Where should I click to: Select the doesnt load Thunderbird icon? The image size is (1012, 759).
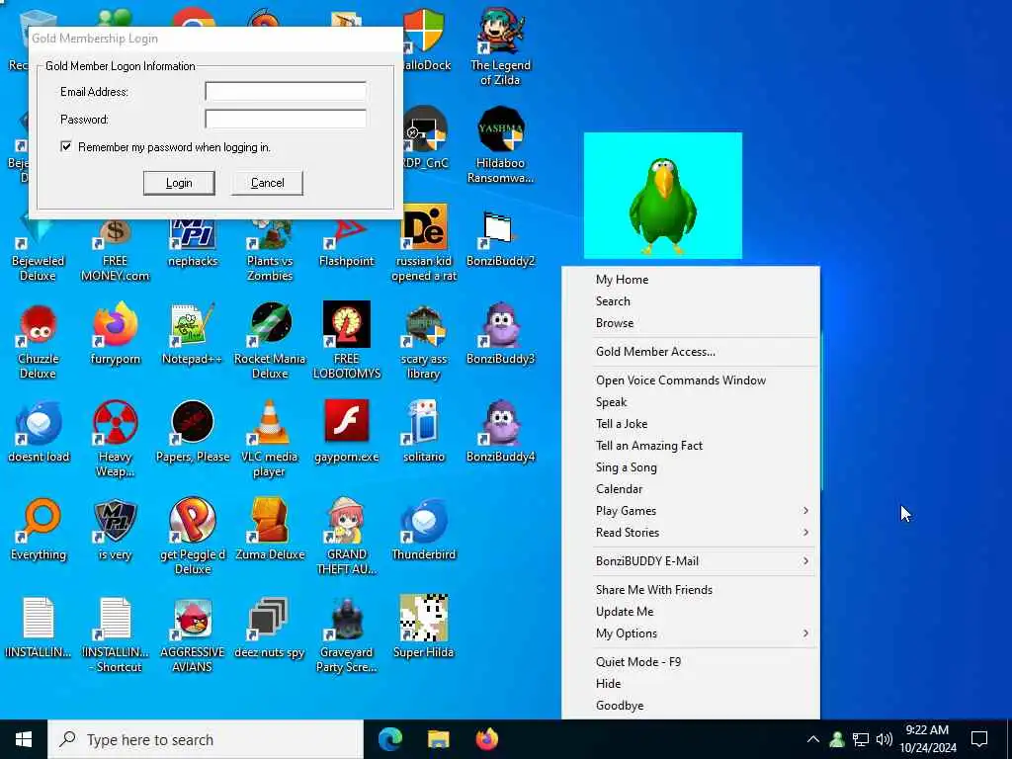click(x=39, y=431)
